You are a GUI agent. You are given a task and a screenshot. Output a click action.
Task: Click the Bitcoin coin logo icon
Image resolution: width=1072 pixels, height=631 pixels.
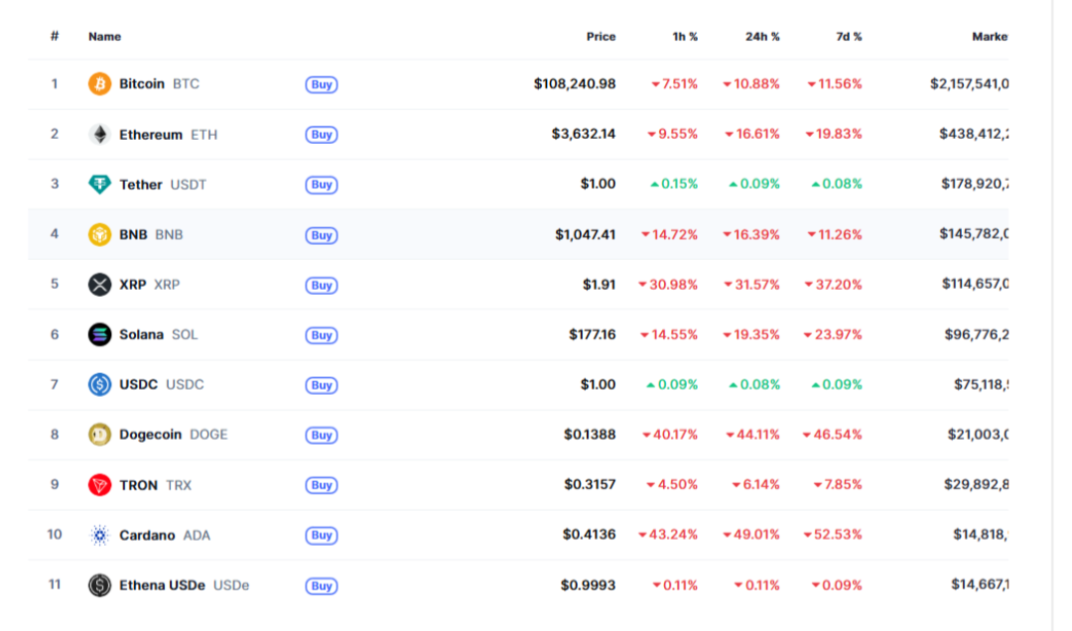[x=100, y=84]
